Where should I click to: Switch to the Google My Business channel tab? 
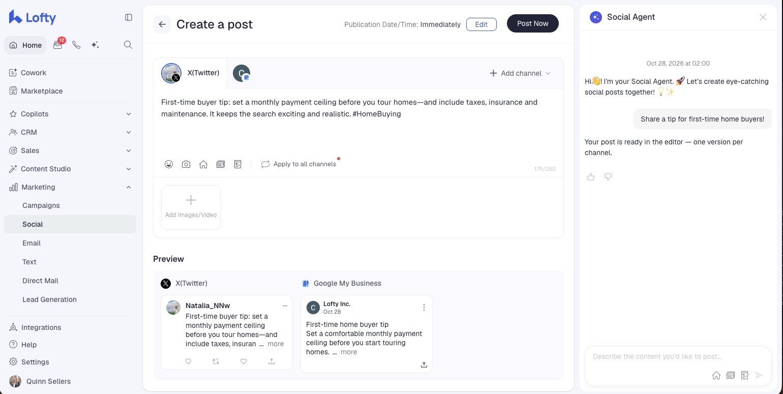click(242, 73)
